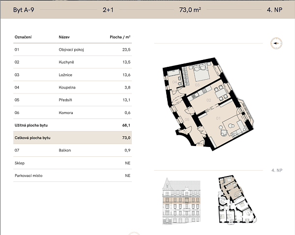Screen dimensions: 295x235
Task: Click the Koupelna row label
Action: (66, 88)
